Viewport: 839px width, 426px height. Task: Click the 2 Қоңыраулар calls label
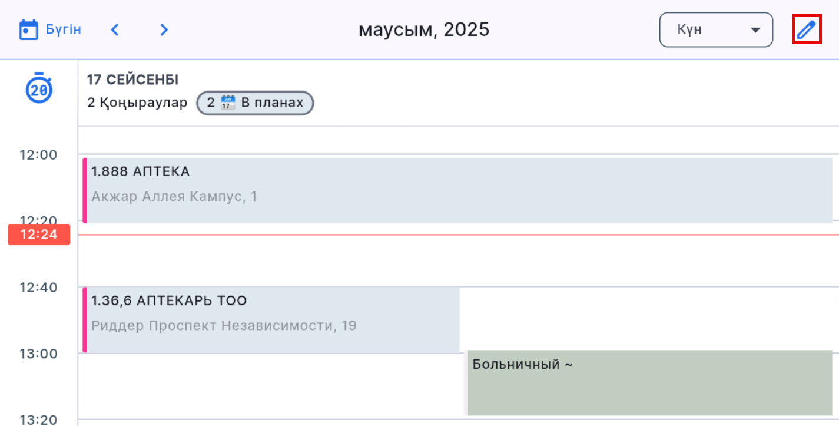coord(137,103)
